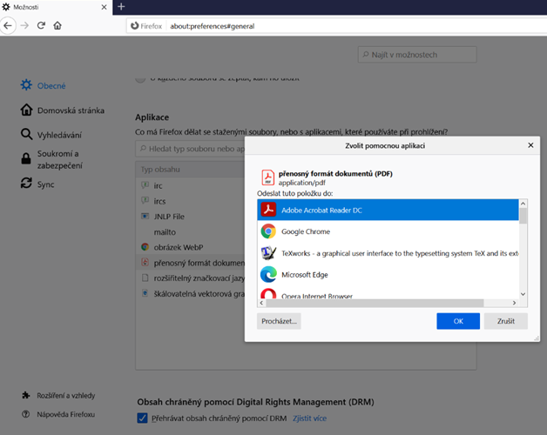Screen dimensions: 547x435
Task: Confirm with the OK button
Action: (458, 321)
